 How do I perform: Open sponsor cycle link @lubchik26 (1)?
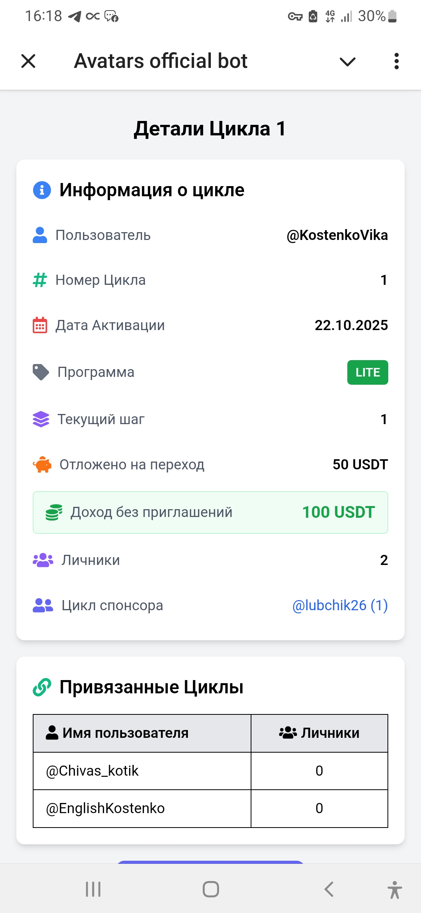tap(340, 606)
